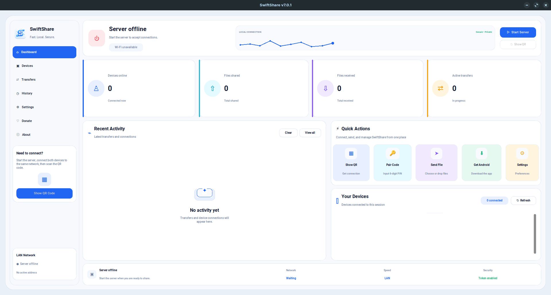Screen dimensions: 551x295
Task: Click the Show QR grid icon in Quick Actions
Action: click(351, 154)
